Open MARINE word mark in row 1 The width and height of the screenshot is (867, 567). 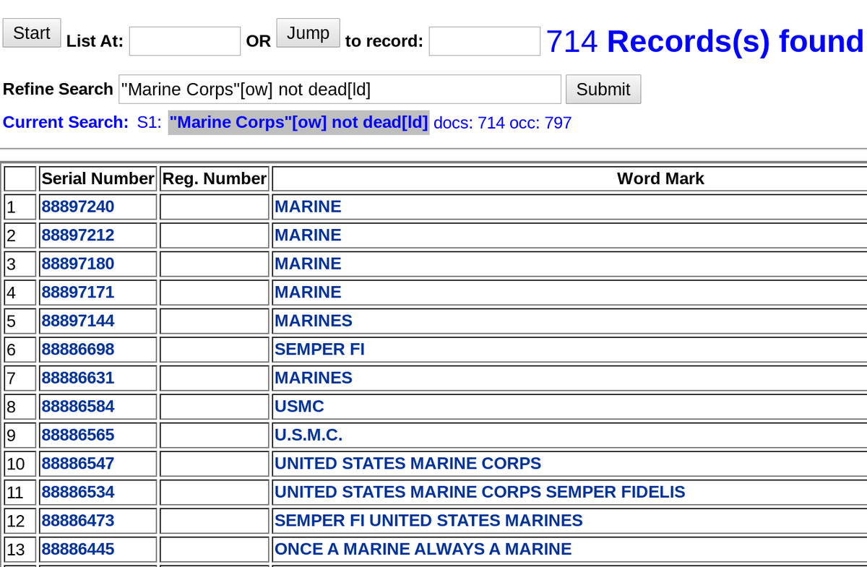tap(308, 207)
